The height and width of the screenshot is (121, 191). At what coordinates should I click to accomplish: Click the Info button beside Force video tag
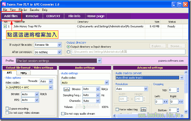click(x=143, y=110)
